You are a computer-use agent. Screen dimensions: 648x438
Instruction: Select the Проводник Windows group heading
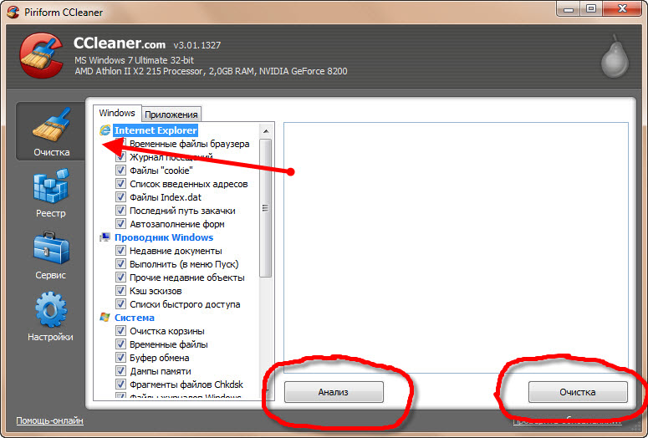pyautogui.click(x=164, y=237)
